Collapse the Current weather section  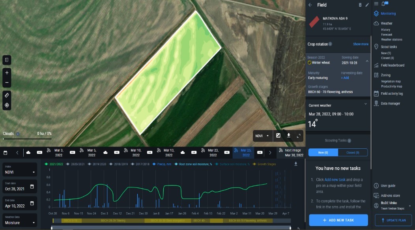click(365, 104)
